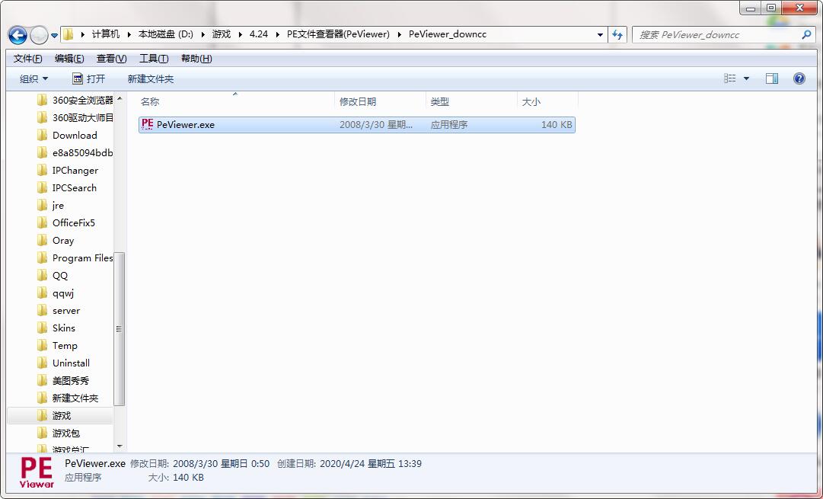Click the PeViewer.exe file icon

click(147, 123)
